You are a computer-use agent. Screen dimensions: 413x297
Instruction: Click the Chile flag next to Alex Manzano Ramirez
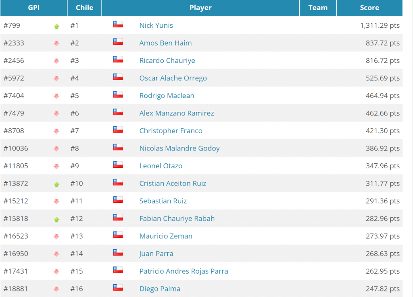coord(118,112)
